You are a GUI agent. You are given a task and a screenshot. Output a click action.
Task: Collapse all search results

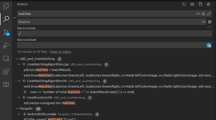tap(208, 4)
